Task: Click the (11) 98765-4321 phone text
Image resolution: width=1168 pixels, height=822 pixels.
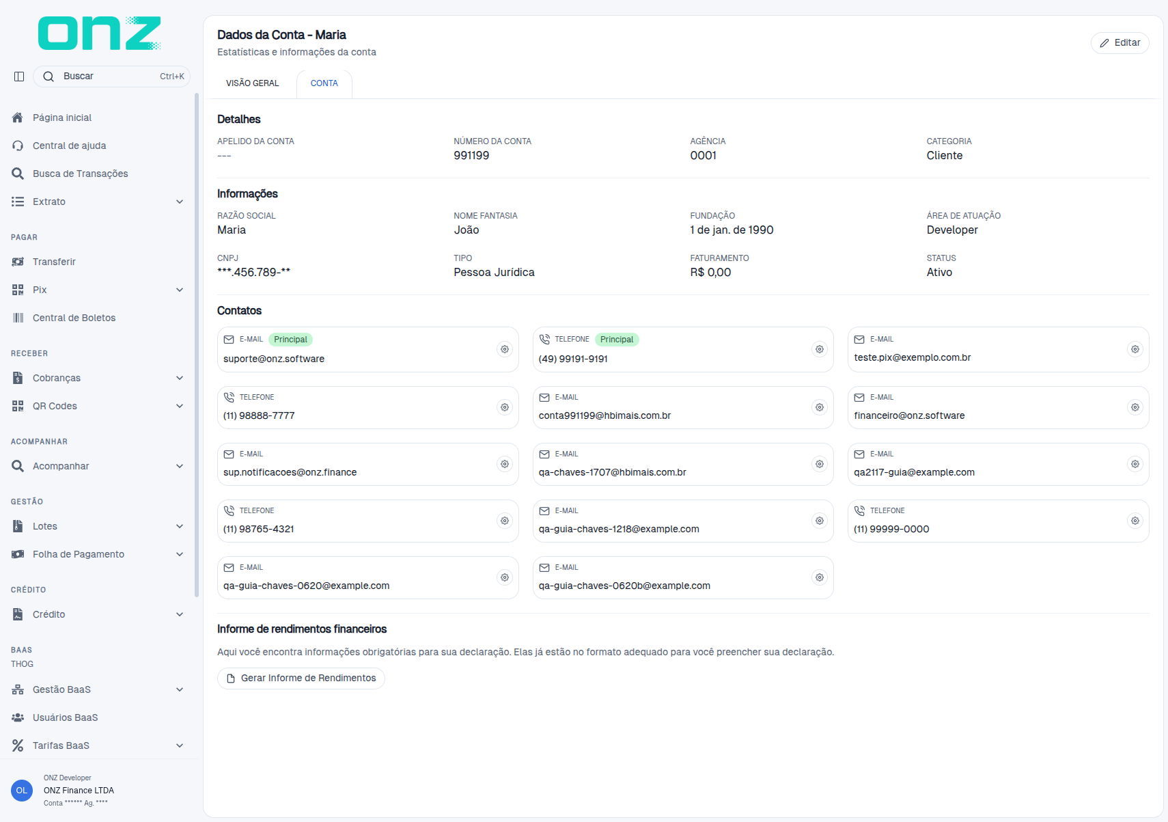Action: tap(259, 529)
